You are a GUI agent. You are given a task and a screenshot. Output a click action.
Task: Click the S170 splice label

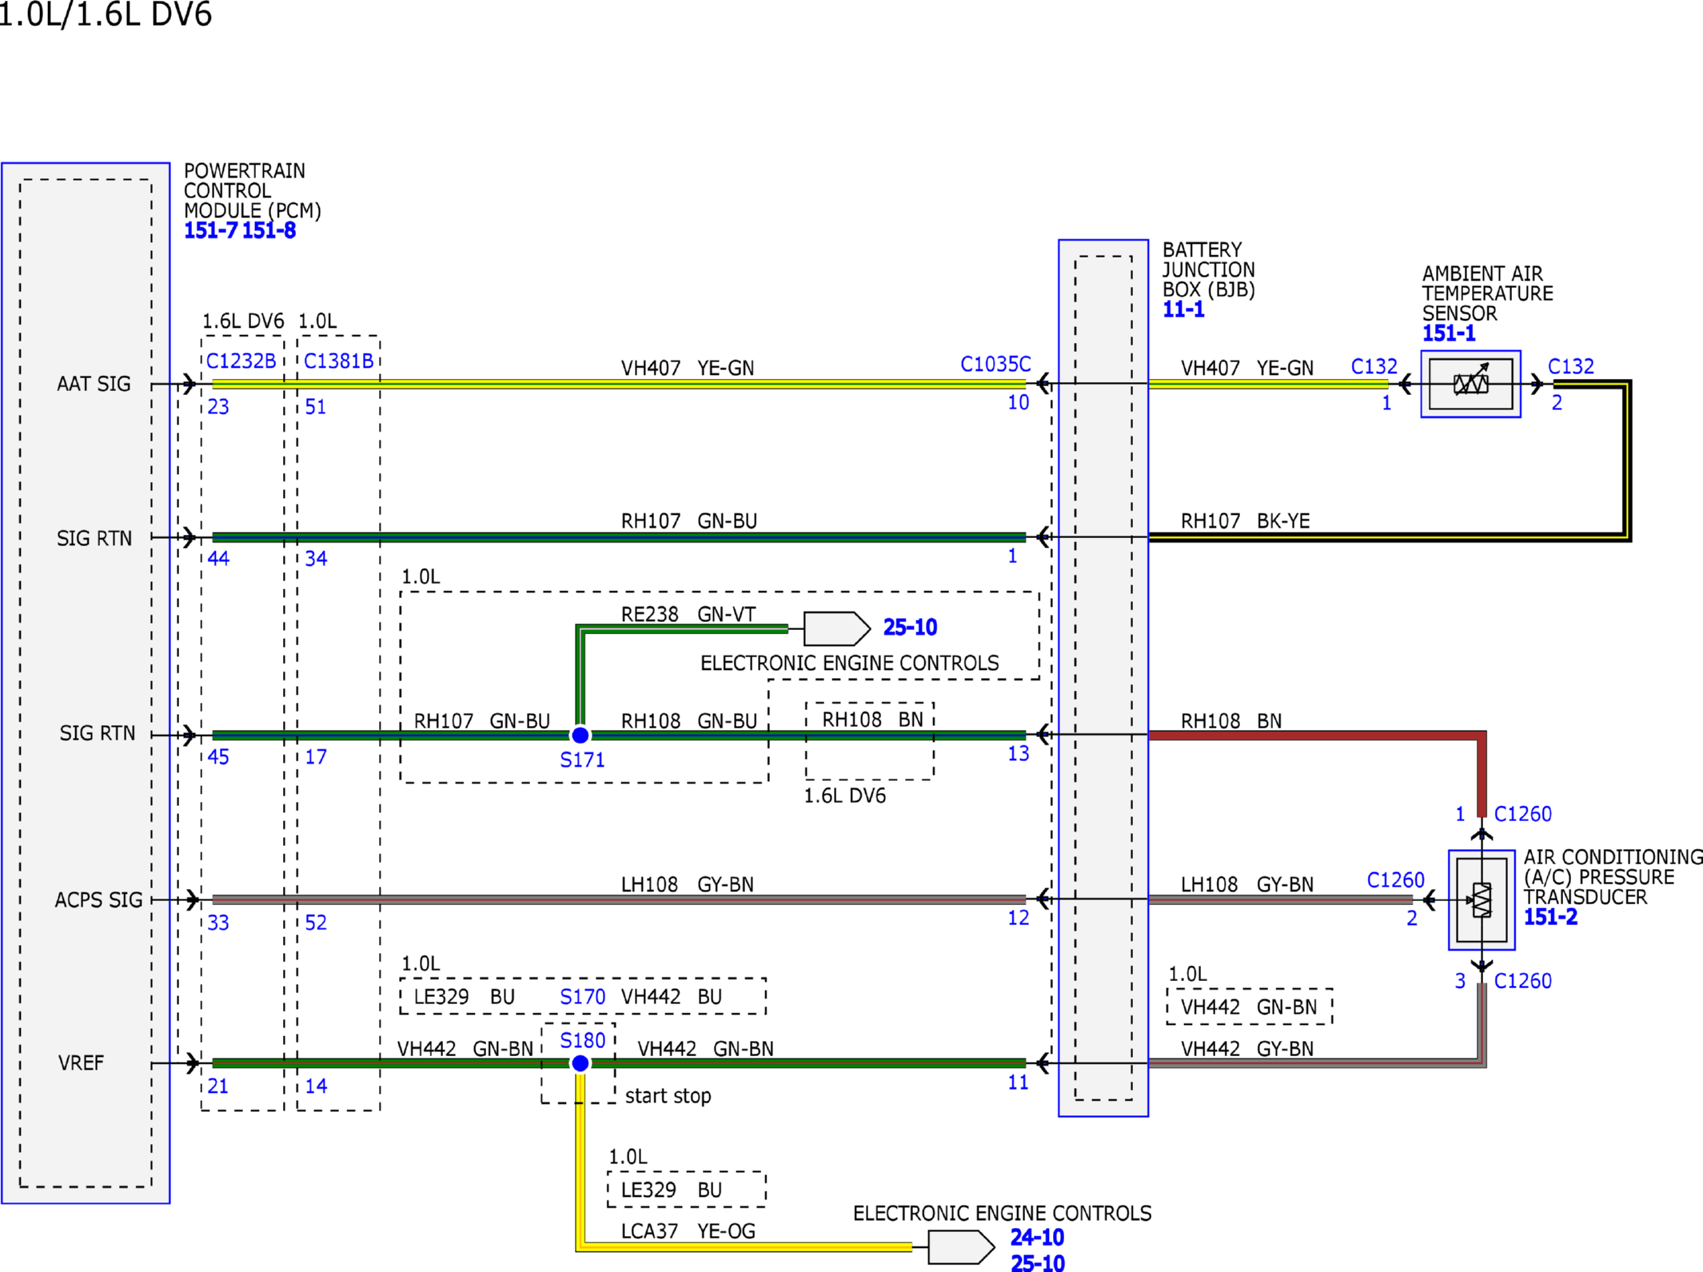(x=582, y=997)
